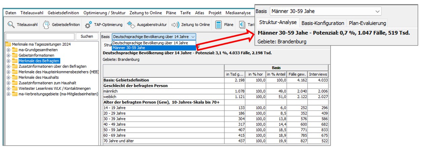Image resolution: width=421 pixels, height=147 pixels.
Task: Open the Basis dropdown in the main window
Action: coord(154,36)
